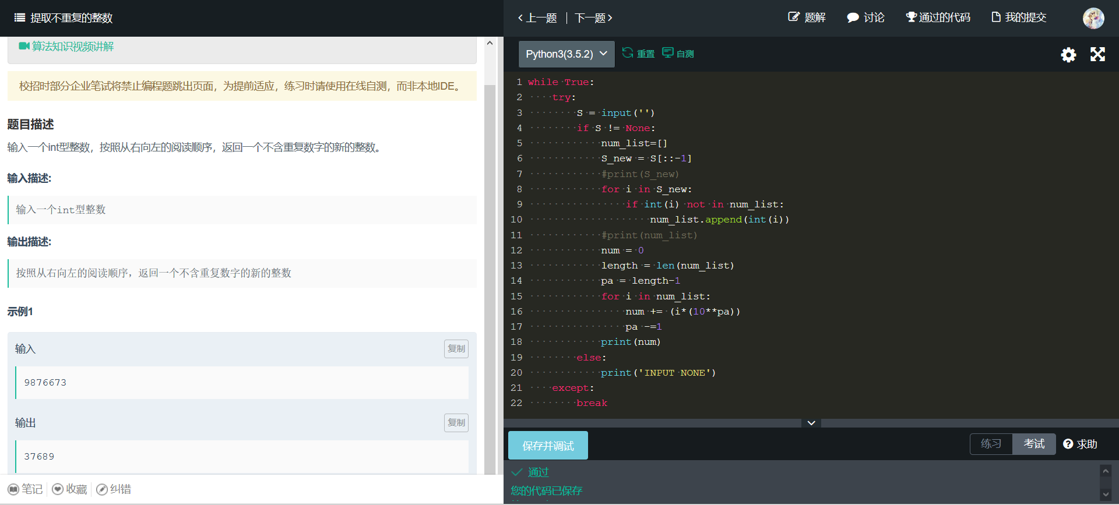View 通过的代码 accepted code
The width and height of the screenshot is (1119, 505).
[x=938, y=17]
